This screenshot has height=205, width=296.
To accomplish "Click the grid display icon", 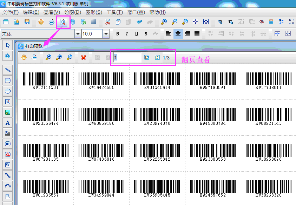I will (x=94, y=22).
